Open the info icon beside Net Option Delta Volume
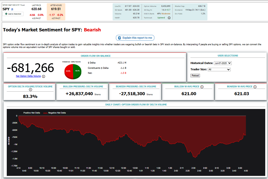This screenshot has width=268, height=179. click(x=44, y=77)
